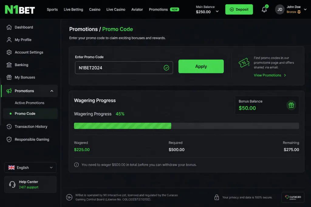Click the plus icon in Deposit button
Image resolution: width=311 pixels, height=207 pixels.
click(x=232, y=9)
